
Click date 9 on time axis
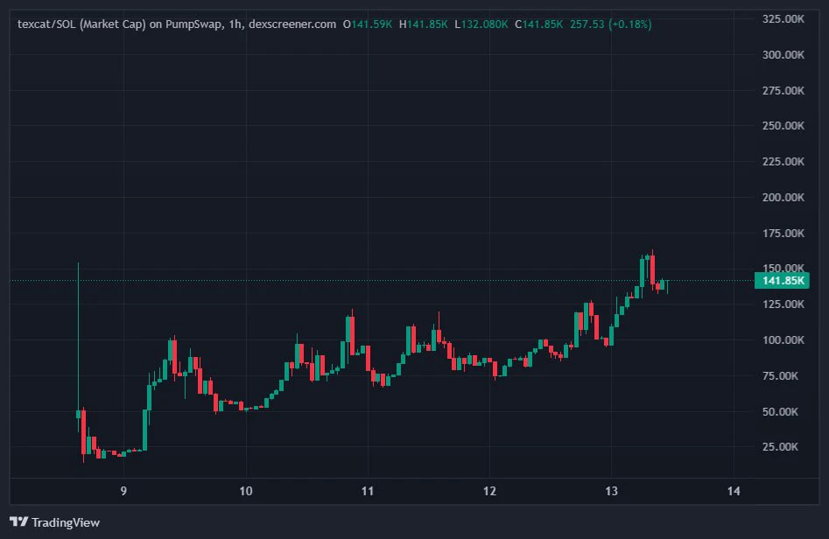(123, 492)
